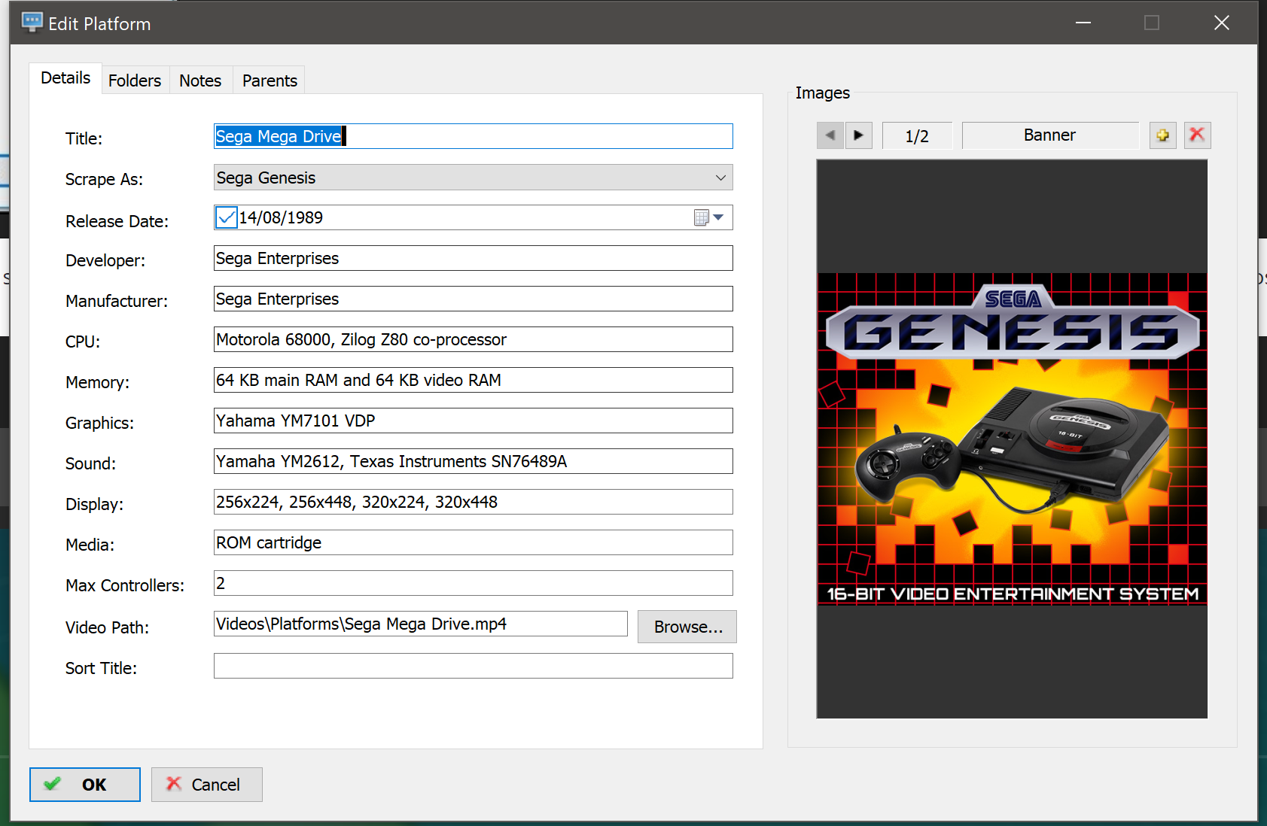Edit the Title field Sega Mega Drive
Image resolution: width=1267 pixels, height=826 pixels.
click(474, 136)
